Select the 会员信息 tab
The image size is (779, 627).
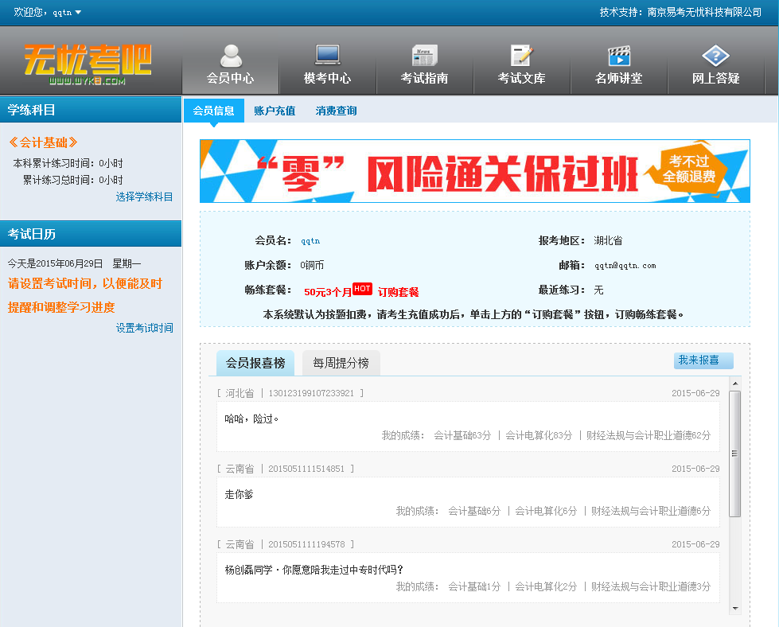click(x=213, y=111)
